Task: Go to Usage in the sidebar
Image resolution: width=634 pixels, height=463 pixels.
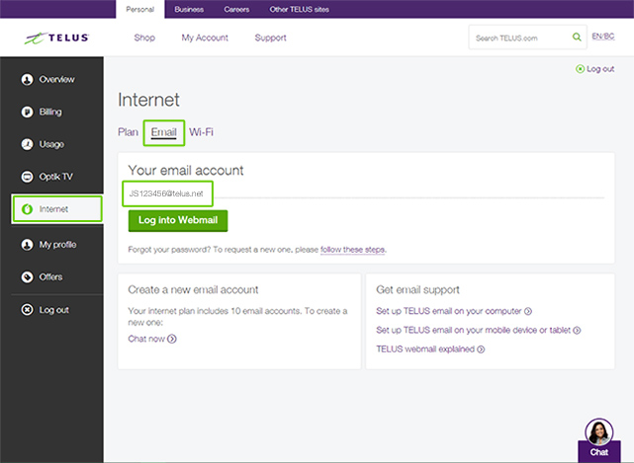Action: [51, 144]
